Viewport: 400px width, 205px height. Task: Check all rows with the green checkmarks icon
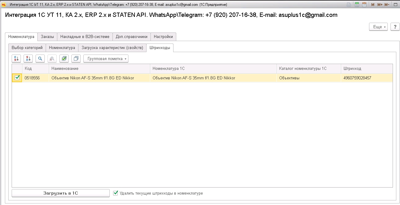(x=64, y=59)
